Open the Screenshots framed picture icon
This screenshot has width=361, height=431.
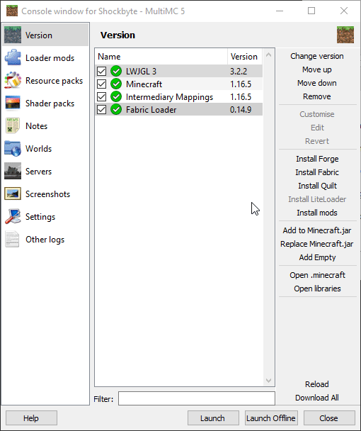click(13, 194)
